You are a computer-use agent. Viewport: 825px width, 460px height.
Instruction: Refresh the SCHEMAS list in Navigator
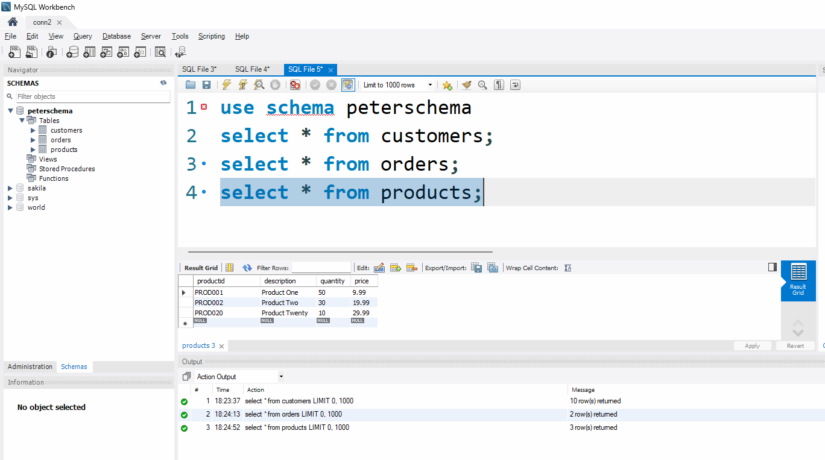163,83
